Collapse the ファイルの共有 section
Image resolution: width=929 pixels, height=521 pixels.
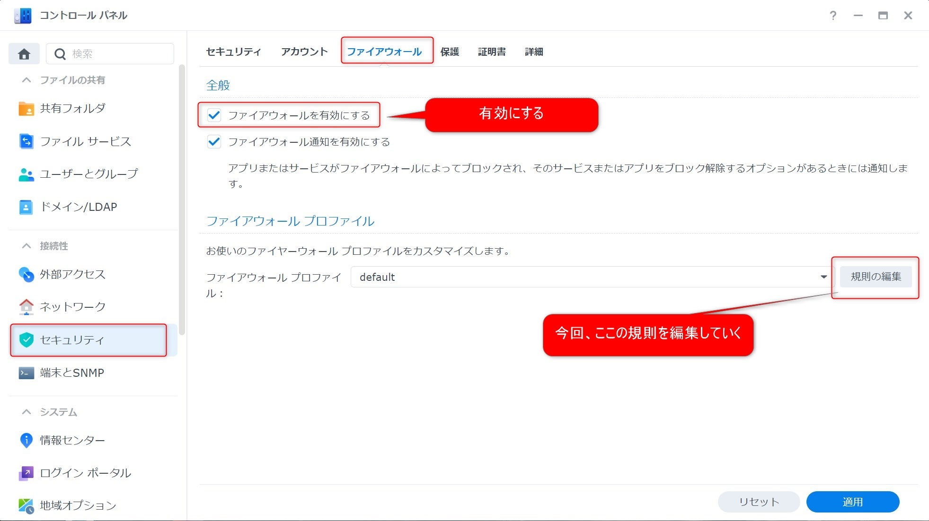pos(27,80)
